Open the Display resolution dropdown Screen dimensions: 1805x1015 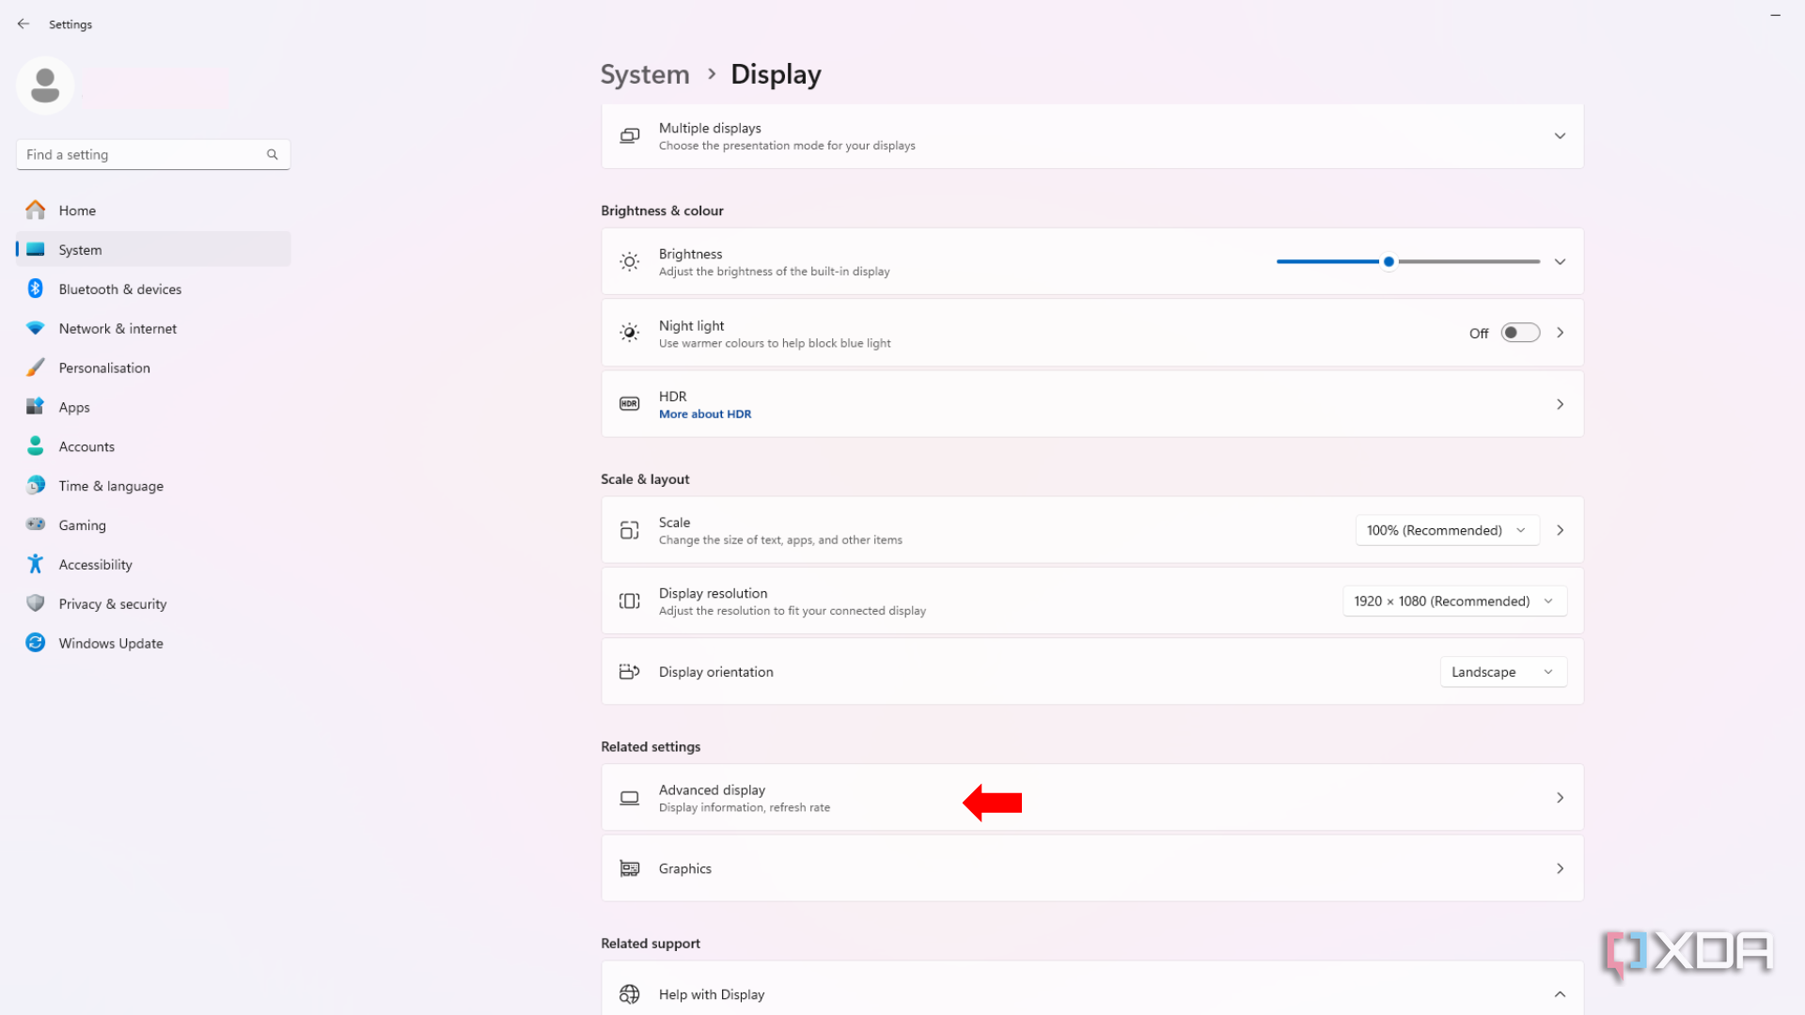pyautogui.click(x=1453, y=601)
